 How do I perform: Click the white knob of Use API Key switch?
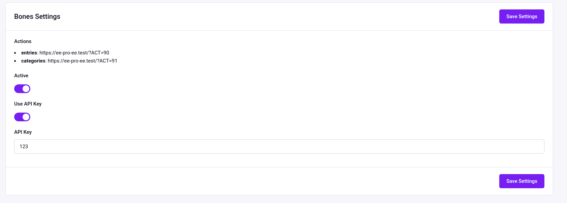pos(26,117)
